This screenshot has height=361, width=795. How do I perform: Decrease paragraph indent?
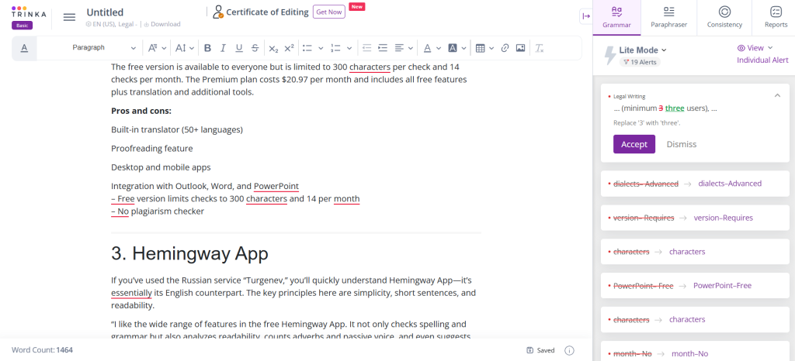click(x=367, y=48)
